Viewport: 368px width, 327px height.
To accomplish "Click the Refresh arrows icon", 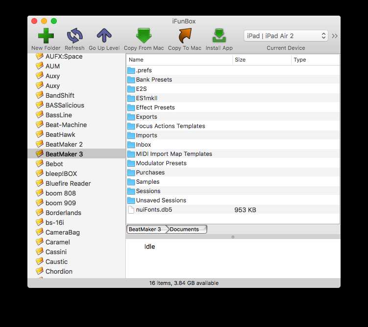I will [75, 36].
